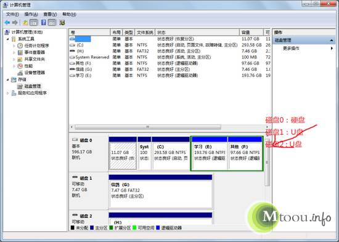Click the Forward arrow toolbar icon
This screenshot has height=242, width=339.
pyautogui.click(x=15, y=22)
